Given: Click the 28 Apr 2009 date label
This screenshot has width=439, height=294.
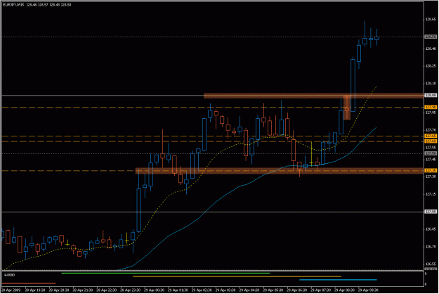Looking at the screenshot, I should (11, 290).
